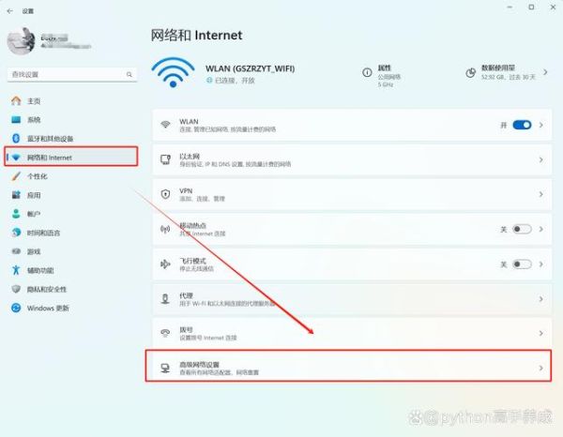
Task: Open the System section in sidebar
Action: (34, 119)
